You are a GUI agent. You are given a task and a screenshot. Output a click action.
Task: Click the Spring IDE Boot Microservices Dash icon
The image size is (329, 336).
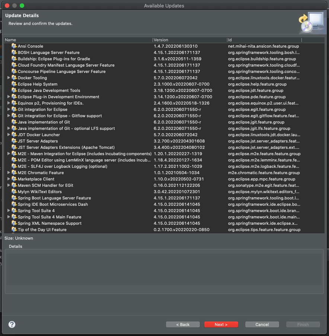click(14, 204)
